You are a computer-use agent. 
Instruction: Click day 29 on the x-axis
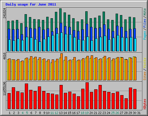(x=130, y=113)
